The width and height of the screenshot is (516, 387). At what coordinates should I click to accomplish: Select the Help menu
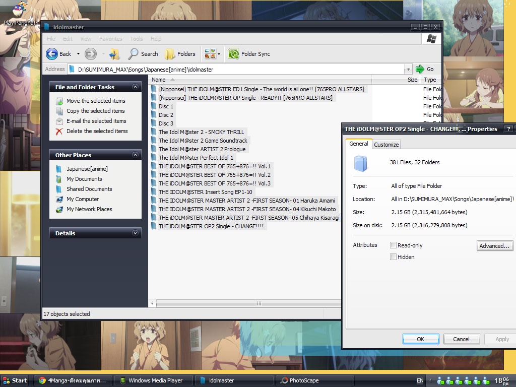(156, 39)
